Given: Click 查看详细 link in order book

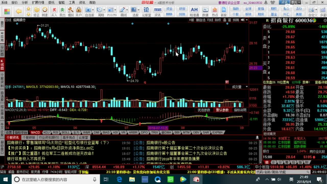Looking at the screenshot, I should click(321, 82).
